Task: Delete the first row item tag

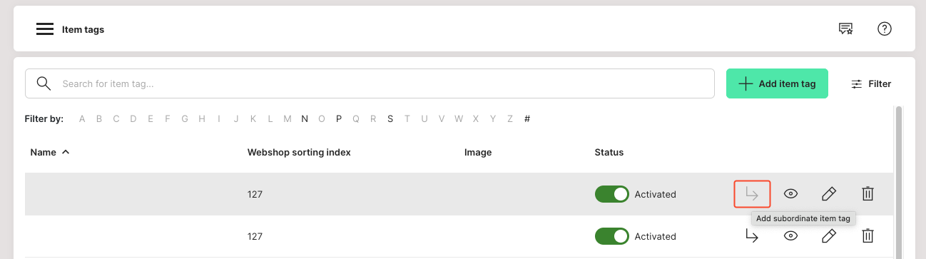Action: tap(868, 193)
